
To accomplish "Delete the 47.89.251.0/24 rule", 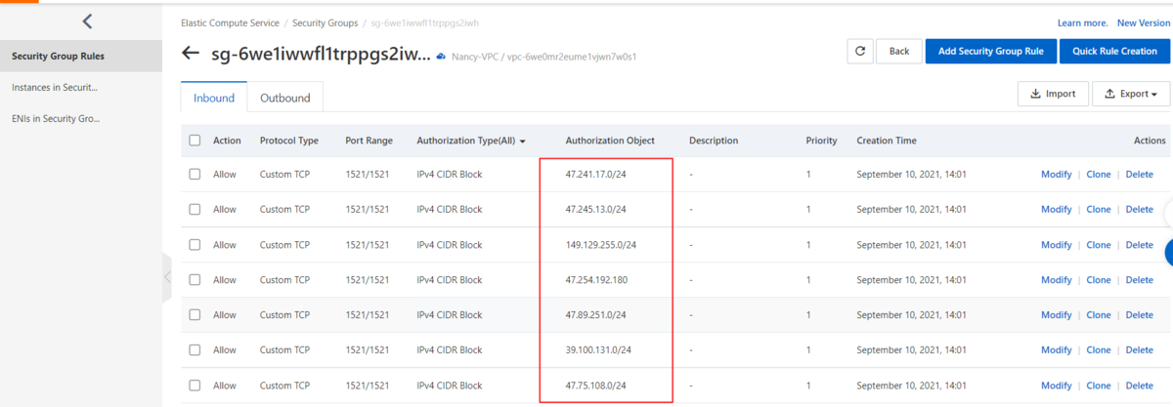I will click(x=1140, y=314).
